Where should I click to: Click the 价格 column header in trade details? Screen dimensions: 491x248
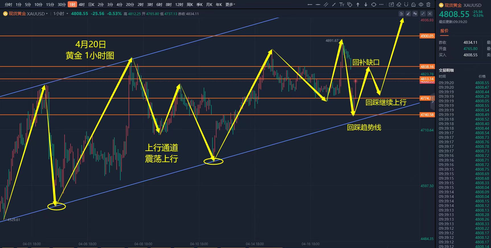[482, 77]
